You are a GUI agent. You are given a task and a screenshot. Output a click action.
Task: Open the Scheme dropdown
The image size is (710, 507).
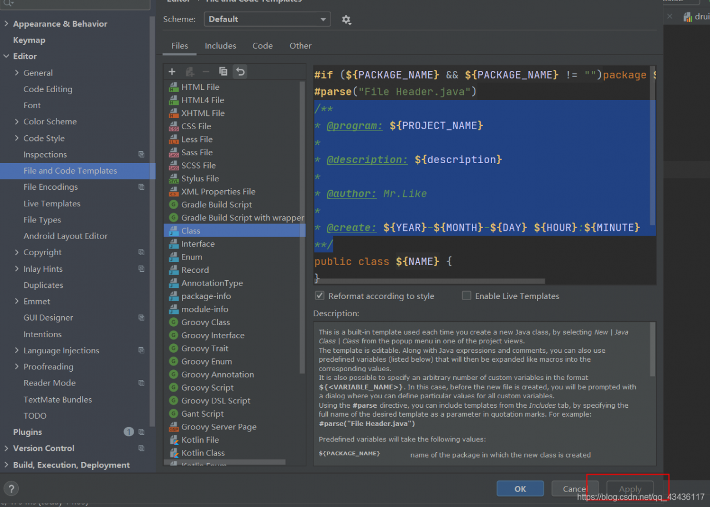coord(267,19)
